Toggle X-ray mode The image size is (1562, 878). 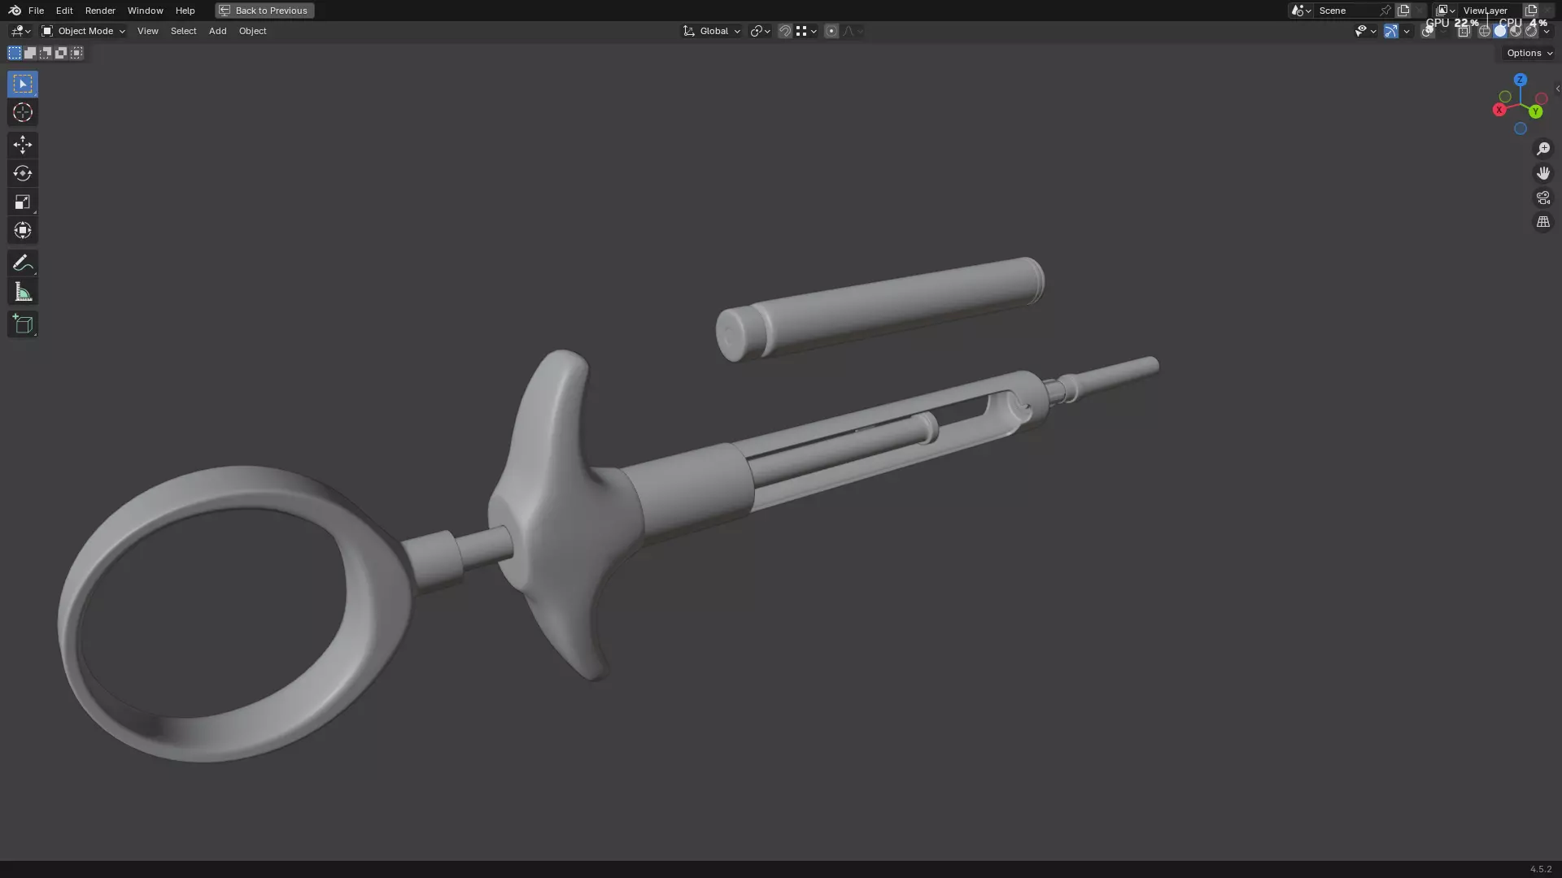[x=1464, y=31]
